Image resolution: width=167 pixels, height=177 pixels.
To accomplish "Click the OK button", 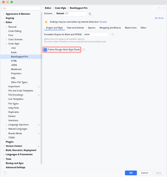I will [x=131, y=173].
